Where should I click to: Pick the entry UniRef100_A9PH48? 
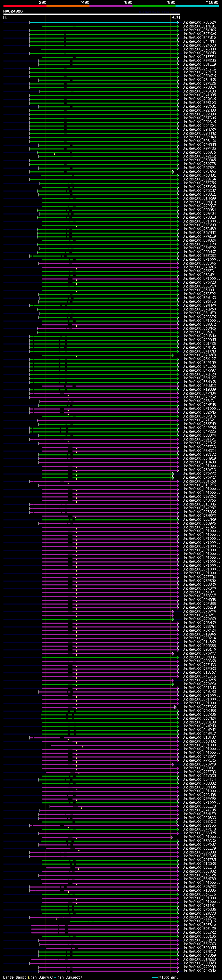pos(199,137)
